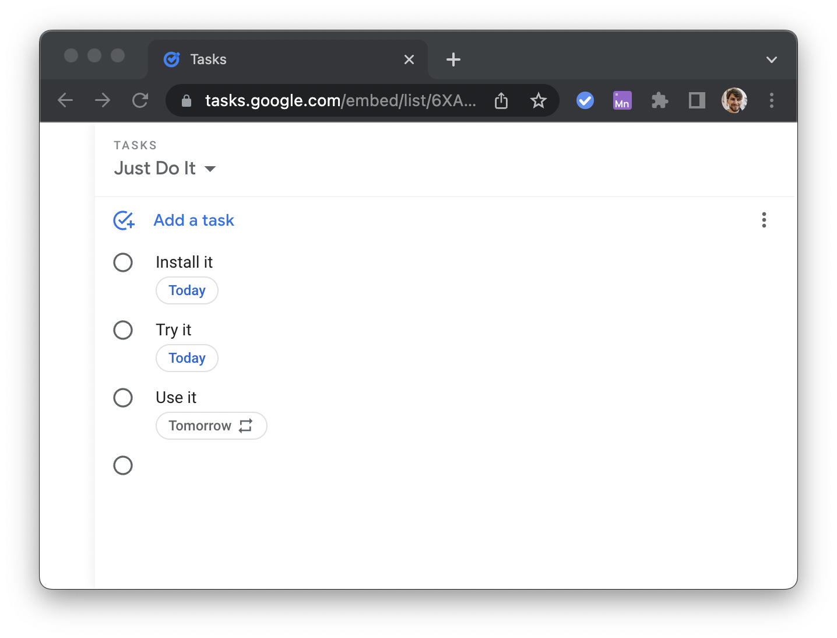This screenshot has height=638, width=837.
Task: Open the Google Tasks extension
Action: [x=585, y=100]
